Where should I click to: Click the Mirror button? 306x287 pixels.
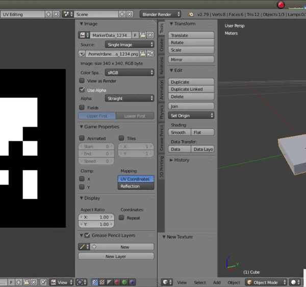tap(191, 59)
